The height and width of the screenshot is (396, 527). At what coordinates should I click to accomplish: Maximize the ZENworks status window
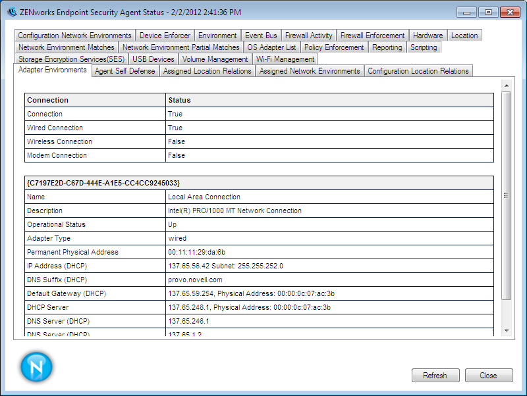[488, 12]
